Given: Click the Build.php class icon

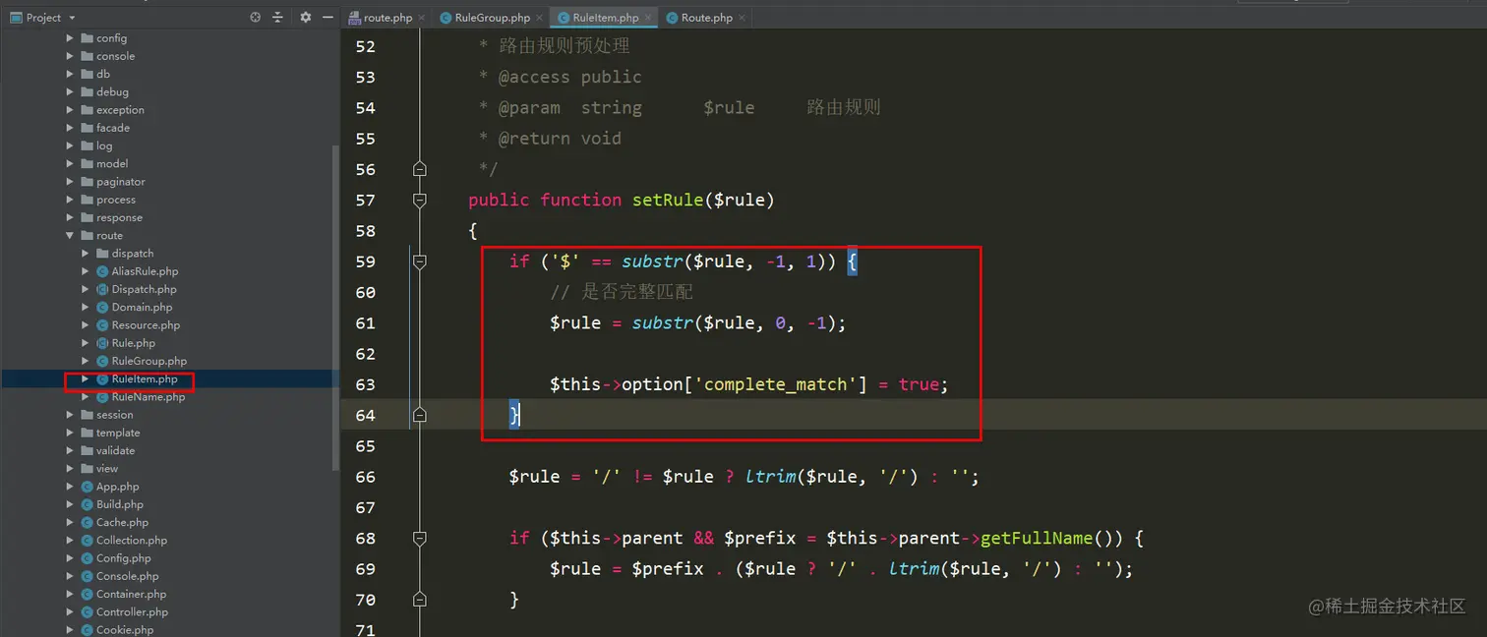Looking at the screenshot, I should pyautogui.click(x=87, y=504).
